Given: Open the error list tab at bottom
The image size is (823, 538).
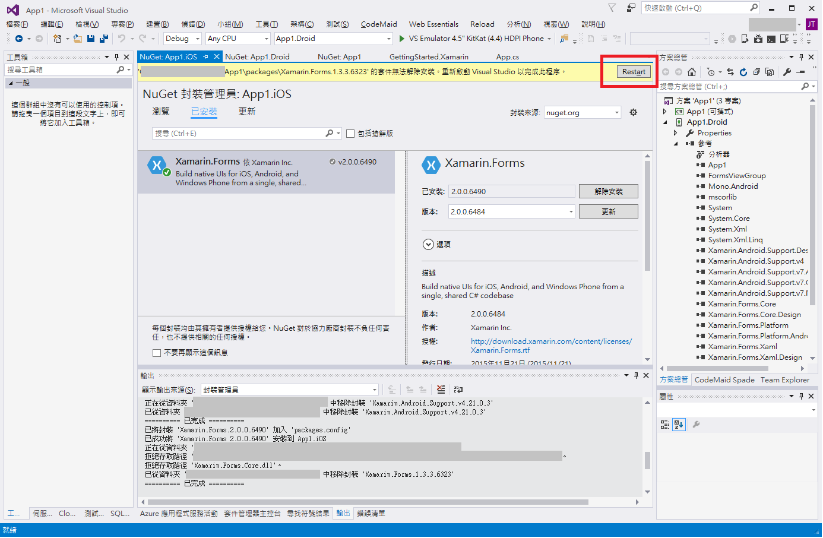Looking at the screenshot, I should [x=371, y=513].
